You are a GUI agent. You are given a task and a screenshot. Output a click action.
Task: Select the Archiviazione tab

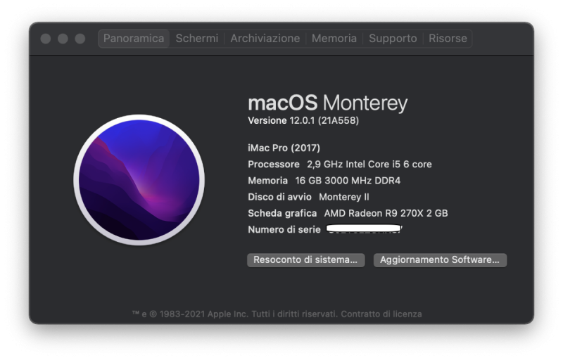265,39
